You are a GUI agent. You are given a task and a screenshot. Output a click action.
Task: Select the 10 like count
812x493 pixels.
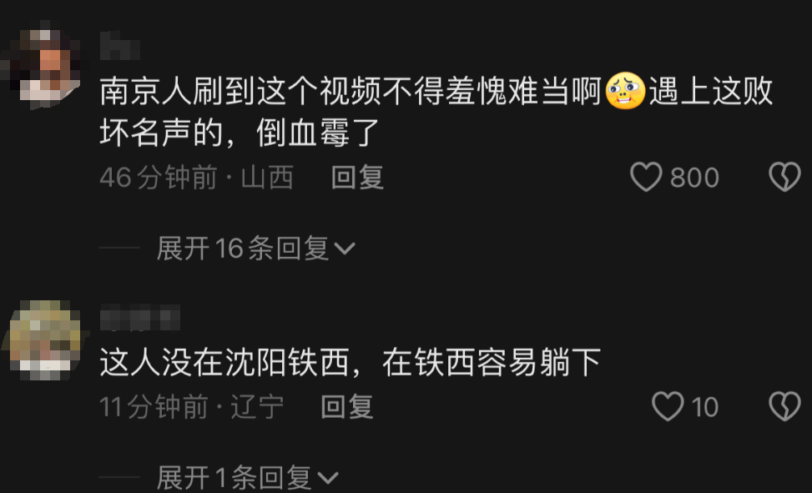click(x=705, y=407)
